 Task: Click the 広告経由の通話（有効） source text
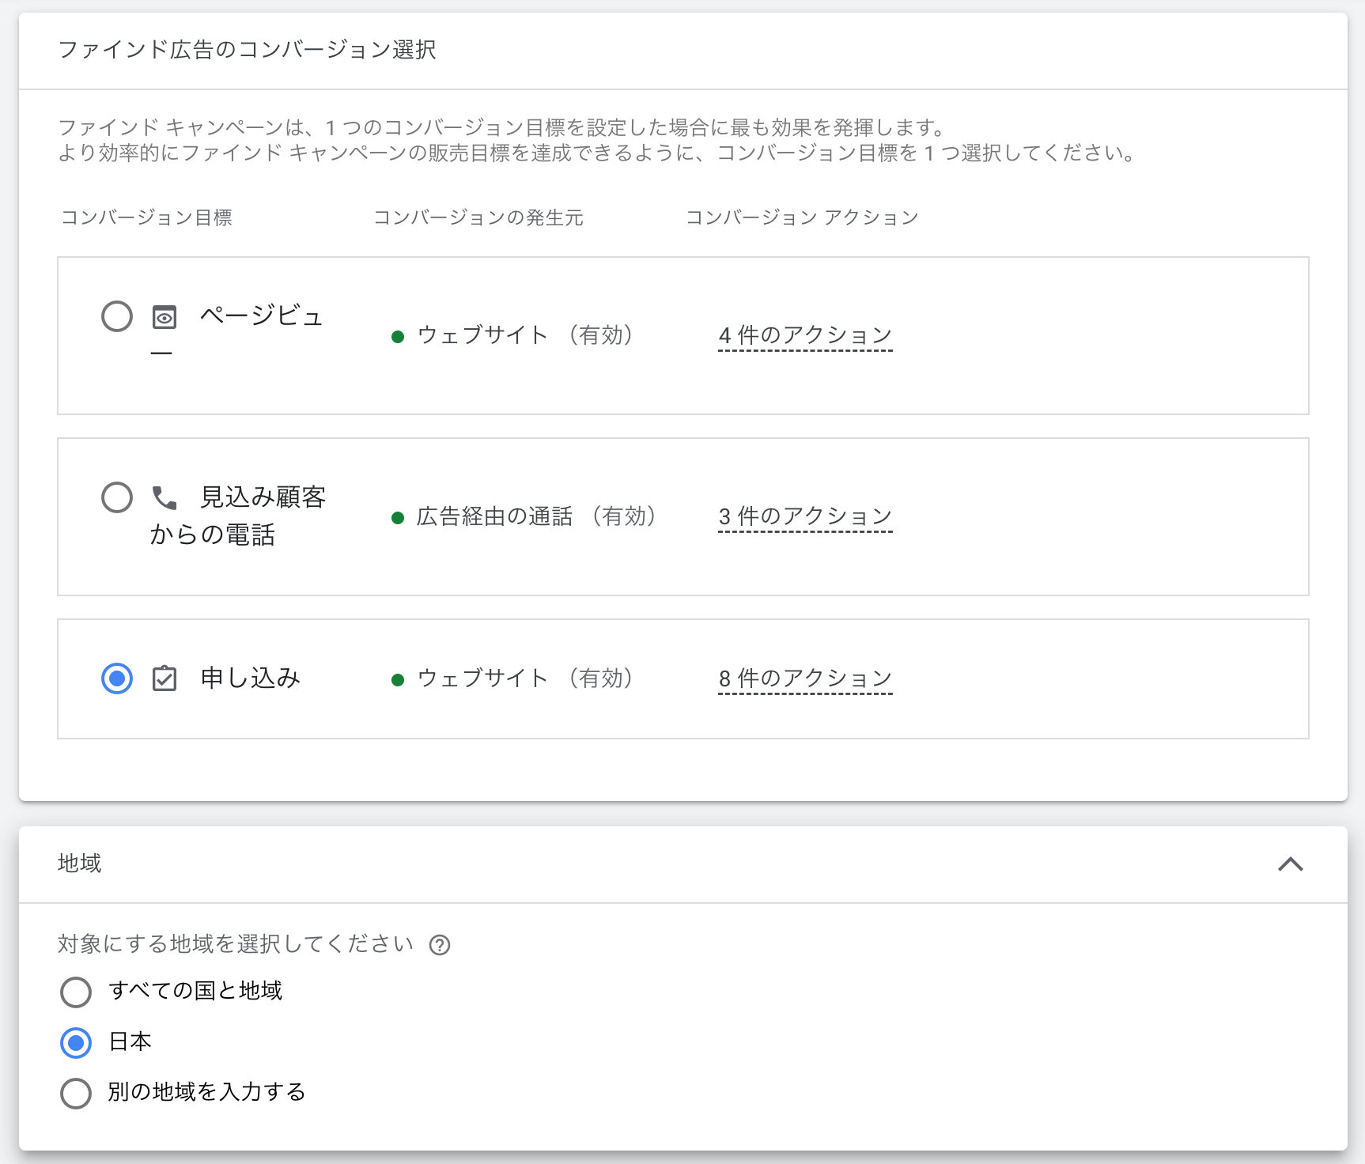(538, 516)
